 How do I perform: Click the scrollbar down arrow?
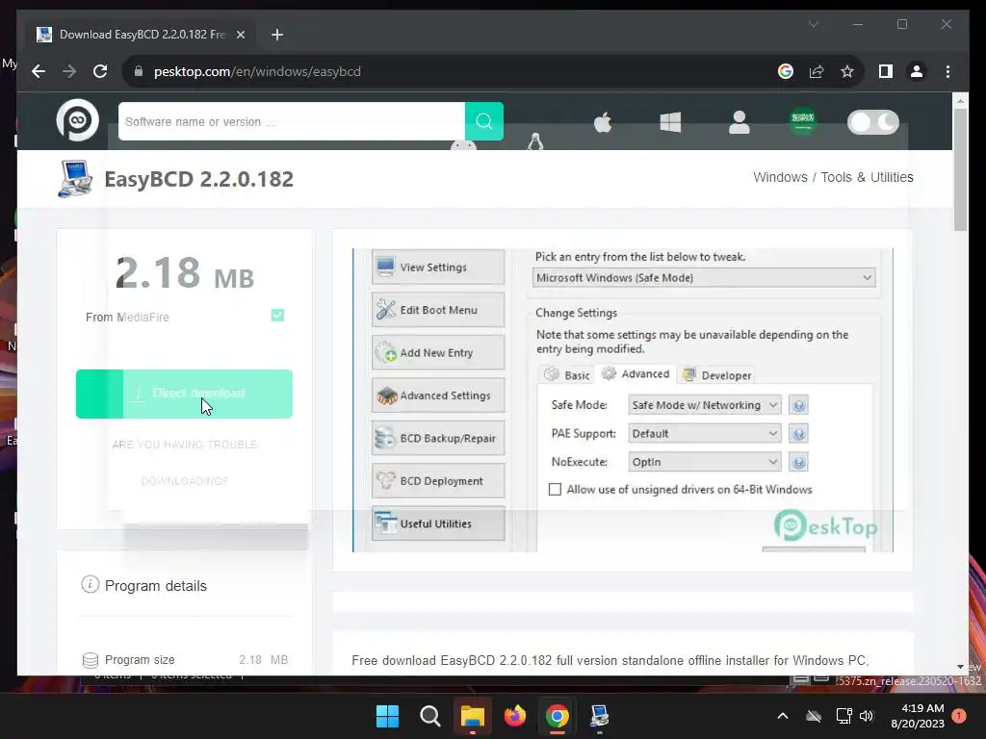pos(960,667)
